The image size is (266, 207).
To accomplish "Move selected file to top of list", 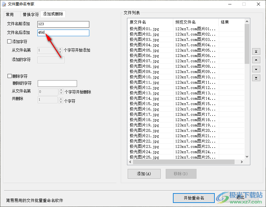I will click(256, 51).
